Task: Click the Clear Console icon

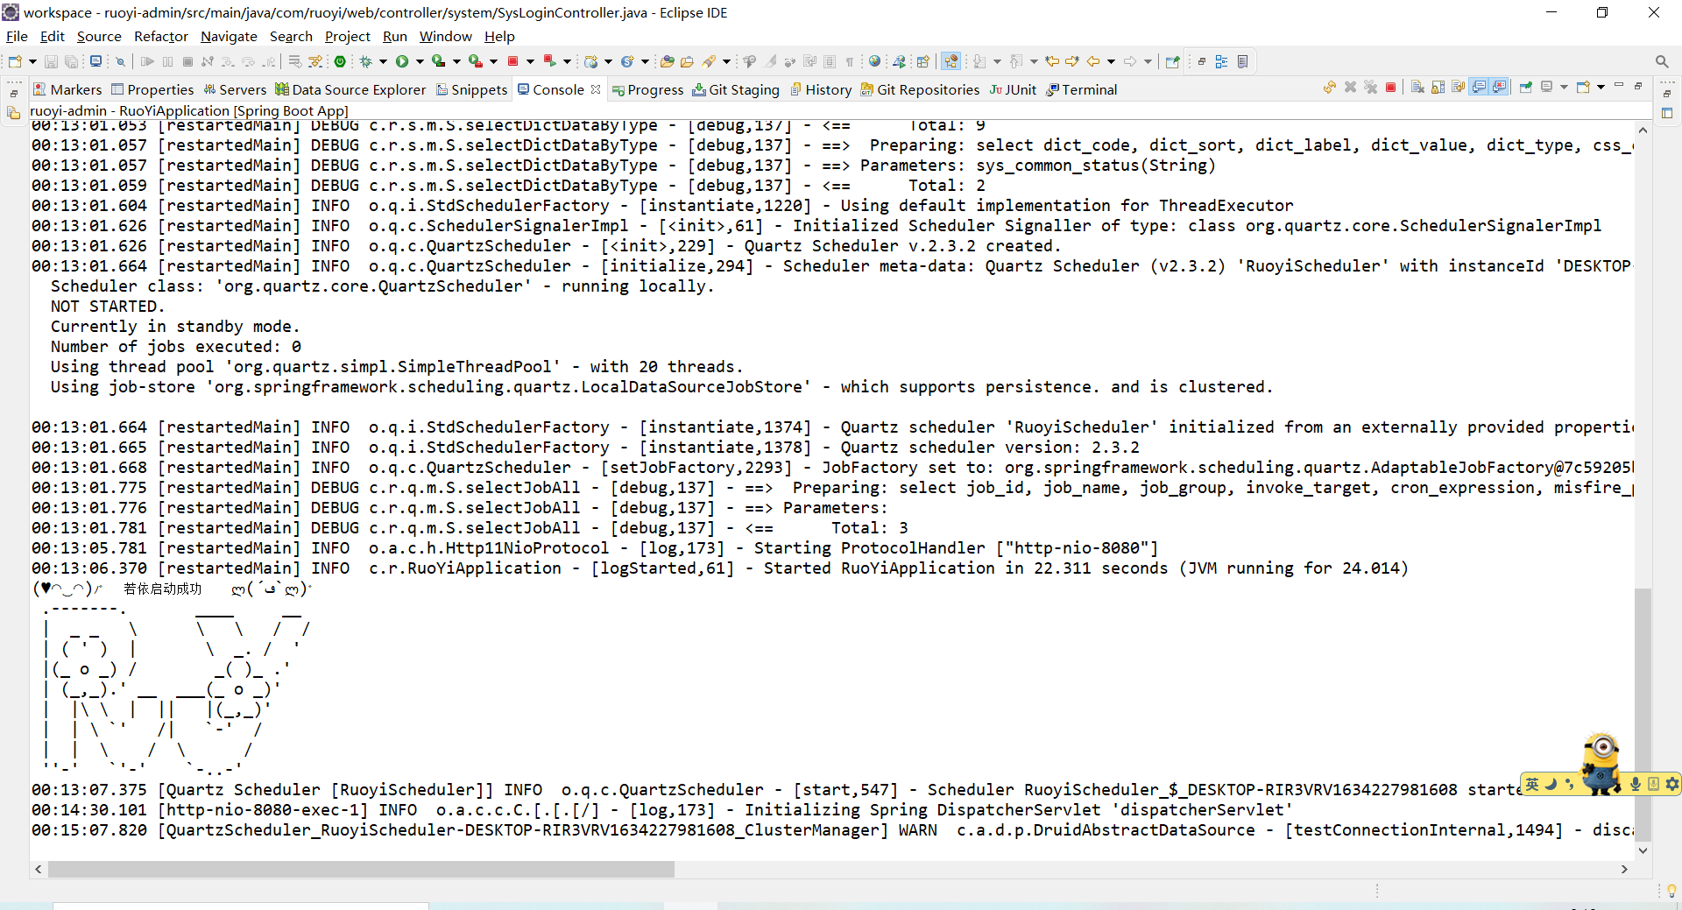Action: coord(1417,88)
